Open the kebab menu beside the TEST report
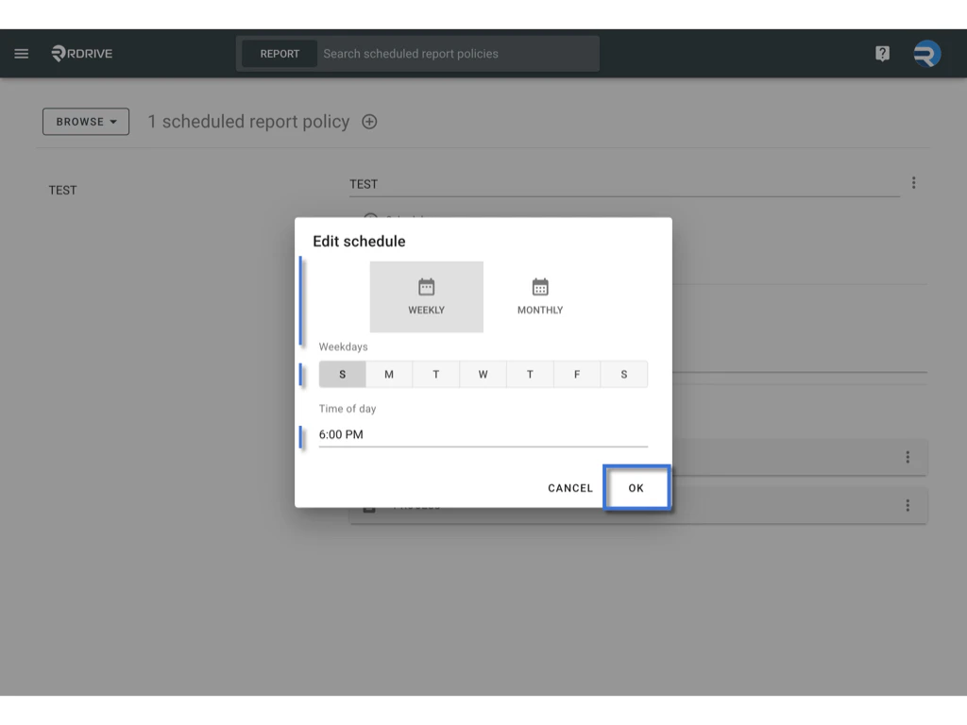The height and width of the screenshot is (725, 967). 913,183
